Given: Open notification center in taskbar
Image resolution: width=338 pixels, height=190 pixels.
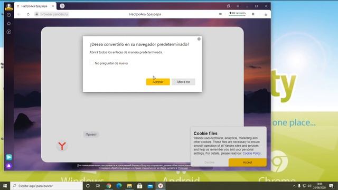Looking at the screenshot, I should tap(331, 186).
